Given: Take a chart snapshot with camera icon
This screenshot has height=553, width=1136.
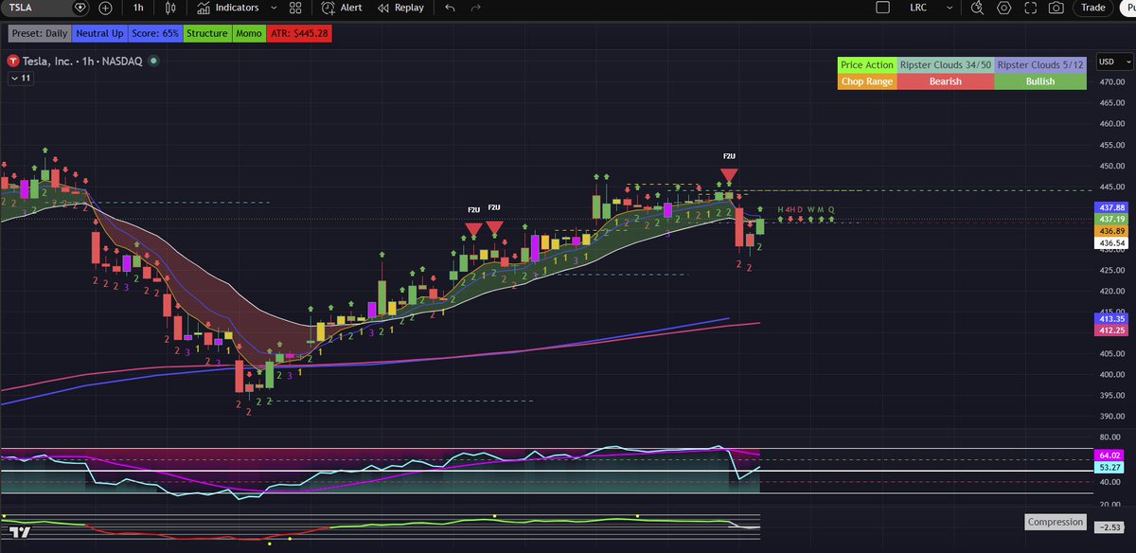Looking at the screenshot, I should click(x=1056, y=8).
